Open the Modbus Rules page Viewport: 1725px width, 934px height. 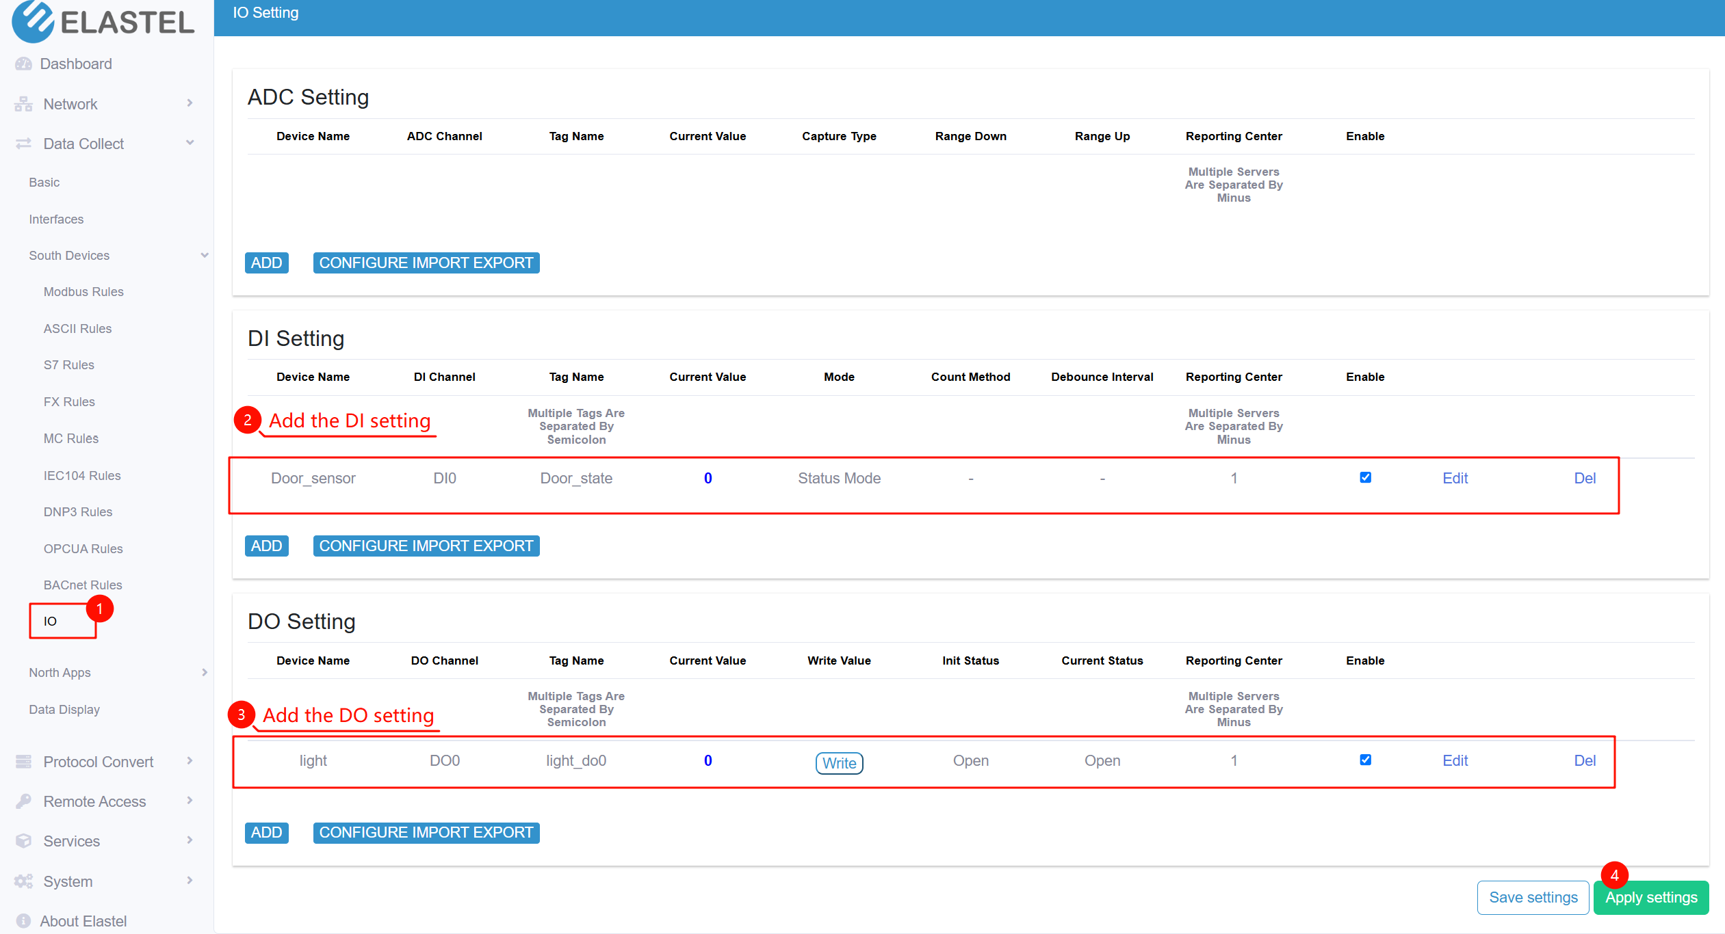[83, 292]
